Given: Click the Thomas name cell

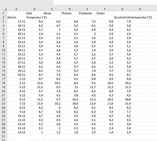Looking at the screenshot, I should (x=70, y=13).
